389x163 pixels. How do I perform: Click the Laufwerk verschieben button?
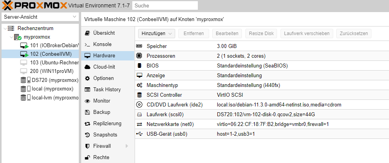point(307,34)
